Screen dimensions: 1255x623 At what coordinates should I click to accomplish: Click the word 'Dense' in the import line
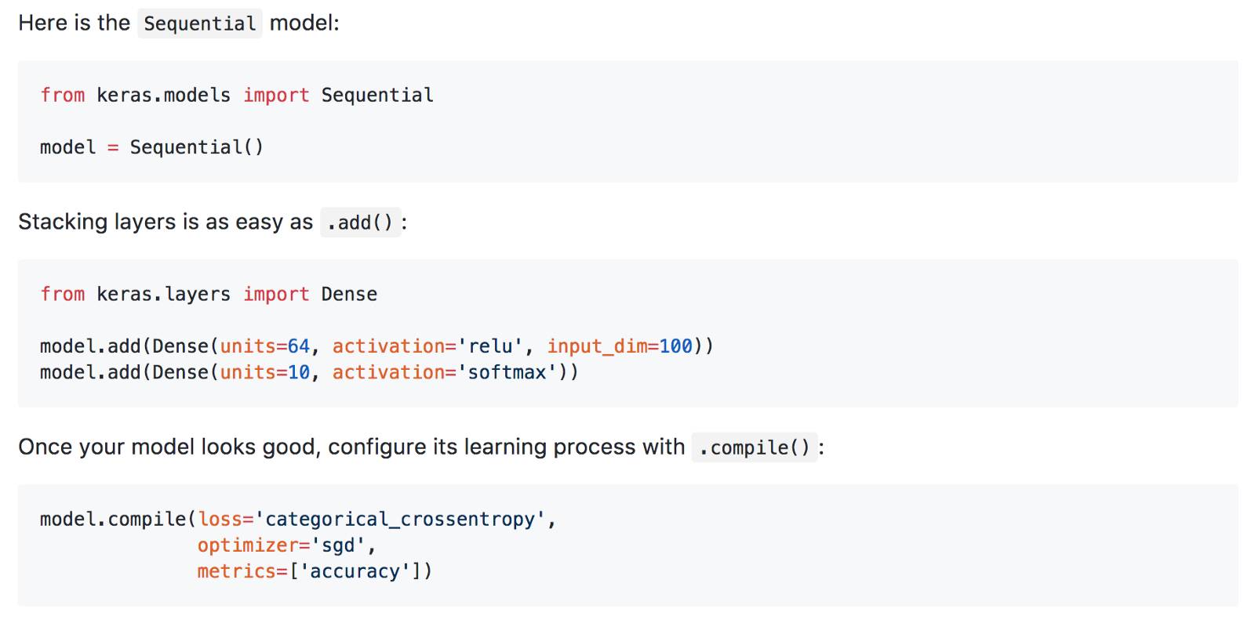click(x=349, y=295)
